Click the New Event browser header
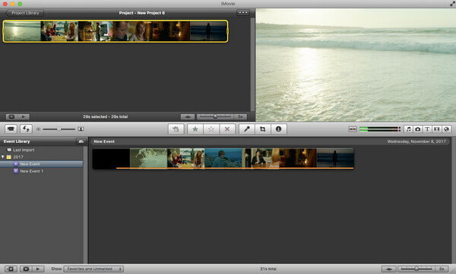Viewport: 456px width, 274px height. [x=104, y=142]
